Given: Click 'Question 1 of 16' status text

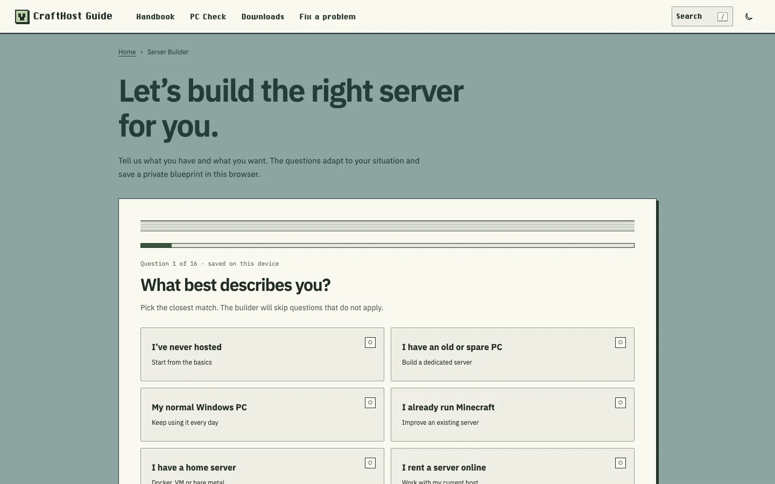Looking at the screenshot, I should [169, 264].
